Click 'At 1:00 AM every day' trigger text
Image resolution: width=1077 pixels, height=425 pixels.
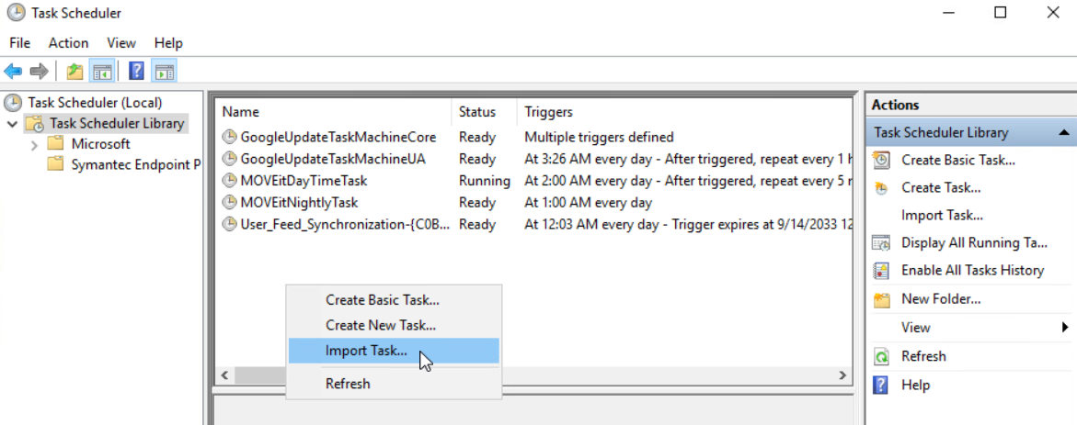(x=588, y=203)
